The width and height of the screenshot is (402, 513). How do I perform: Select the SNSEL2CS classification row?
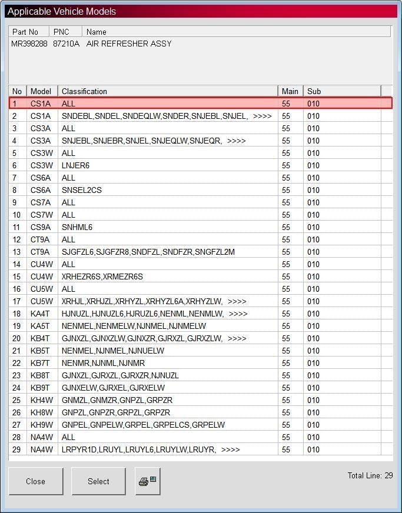coord(200,190)
